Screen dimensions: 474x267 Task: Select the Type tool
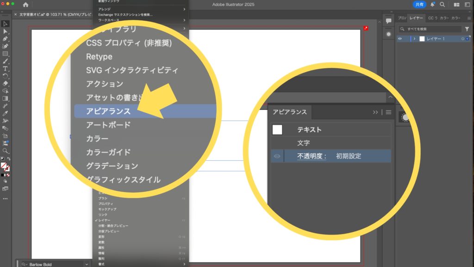(x=5, y=69)
